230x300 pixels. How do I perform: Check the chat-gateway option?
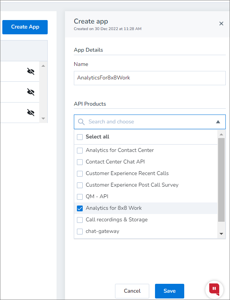[x=80, y=231]
